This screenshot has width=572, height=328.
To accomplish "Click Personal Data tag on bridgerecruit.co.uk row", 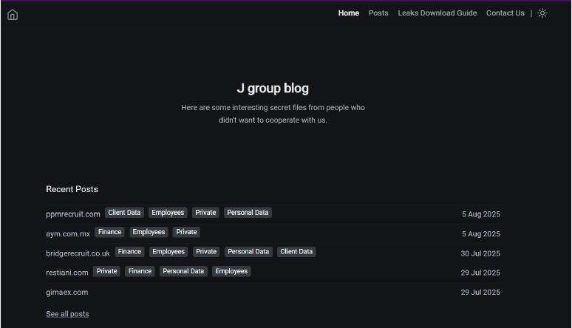I will pyautogui.click(x=248, y=252).
